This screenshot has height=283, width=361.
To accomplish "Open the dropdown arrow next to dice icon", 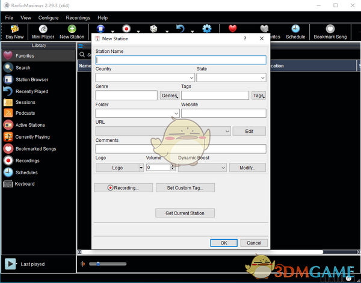I will 167,31.
